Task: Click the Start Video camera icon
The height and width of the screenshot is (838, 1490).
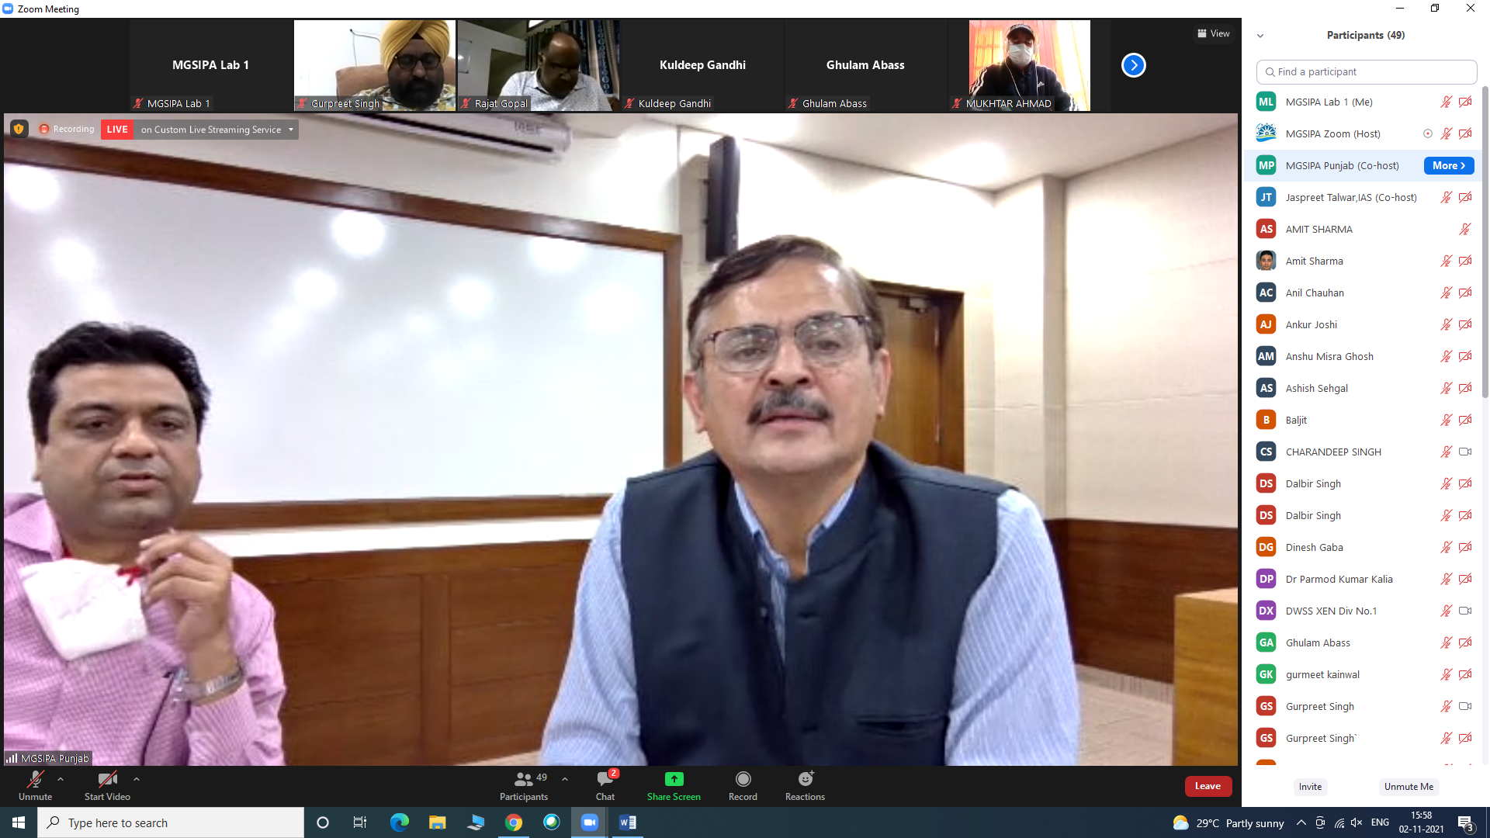Action: tap(107, 779)
